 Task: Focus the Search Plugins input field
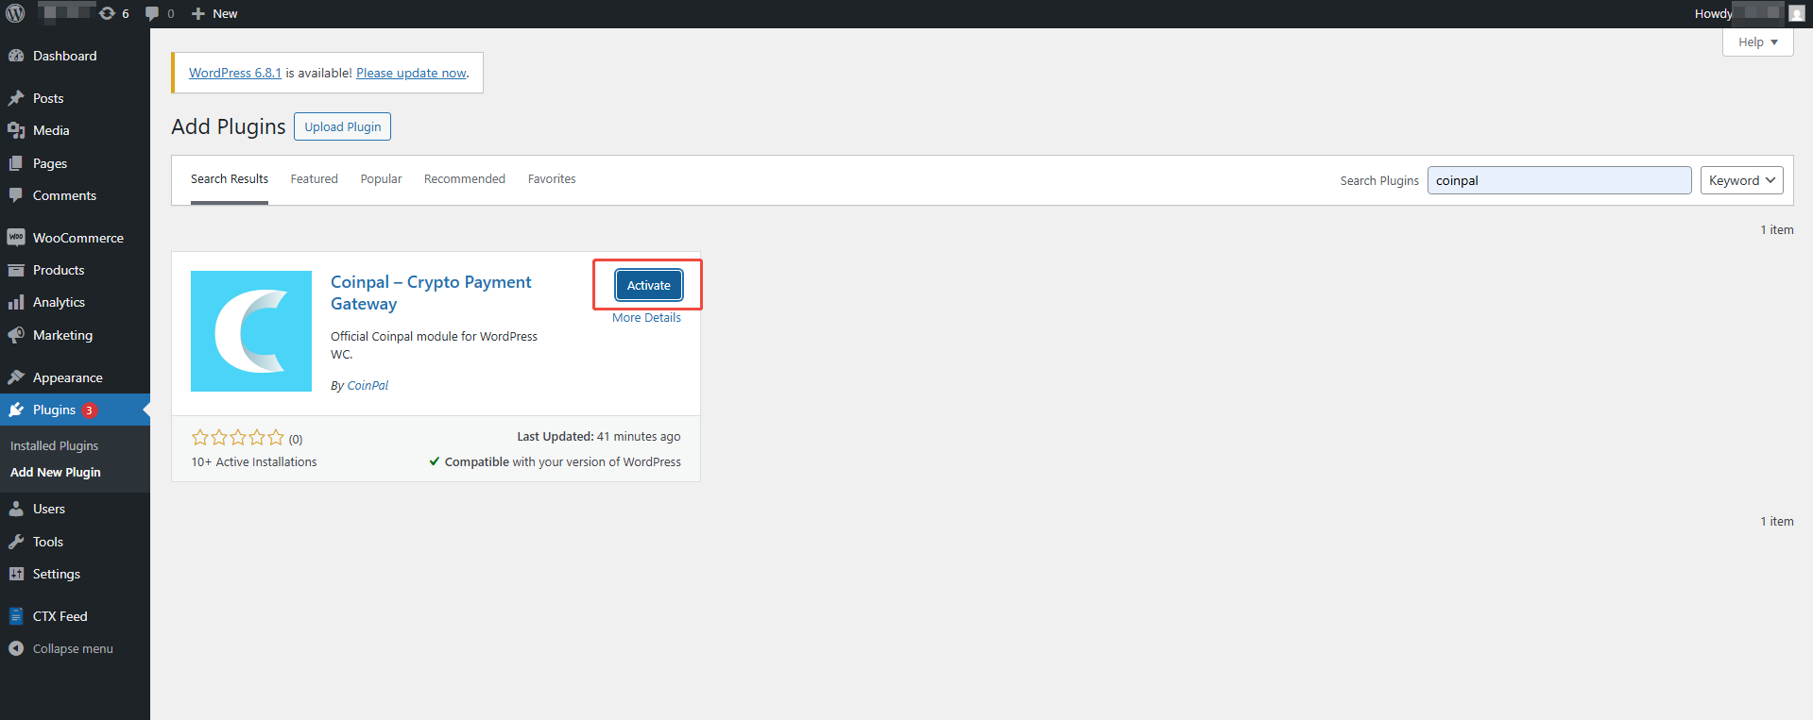[x=1558, y=180]
